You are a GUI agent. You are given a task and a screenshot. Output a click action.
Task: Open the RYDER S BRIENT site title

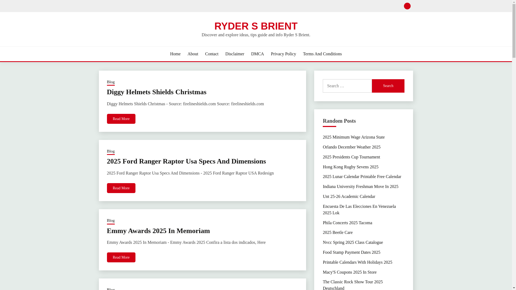(x=256, y=26)
